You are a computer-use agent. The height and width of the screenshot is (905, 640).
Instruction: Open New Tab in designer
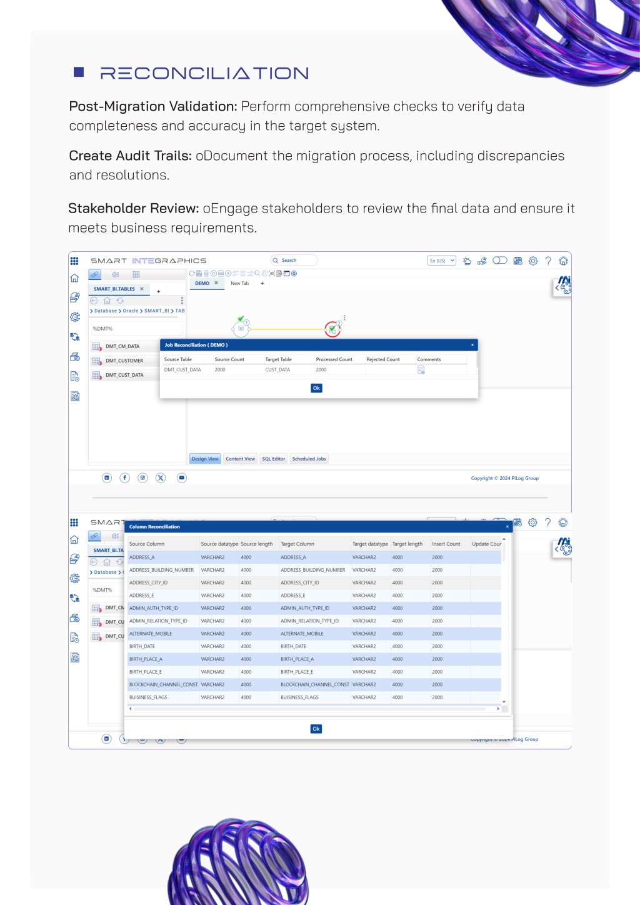239,284
